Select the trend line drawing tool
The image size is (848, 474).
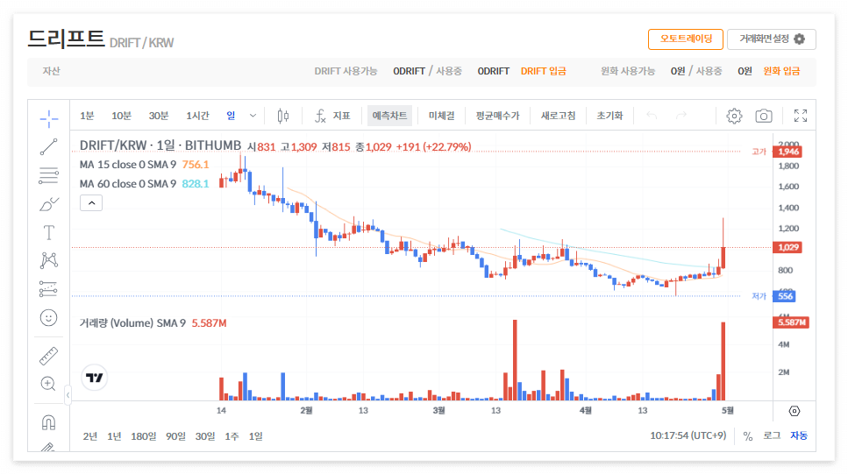(49, 147)
